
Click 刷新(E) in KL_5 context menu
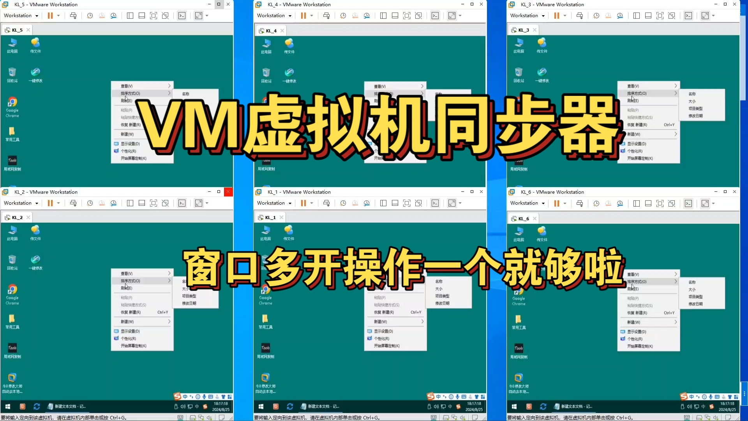[127, 100]
